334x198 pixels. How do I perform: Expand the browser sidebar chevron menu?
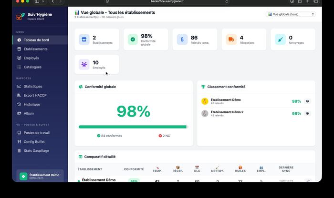[x=43, y=1]
